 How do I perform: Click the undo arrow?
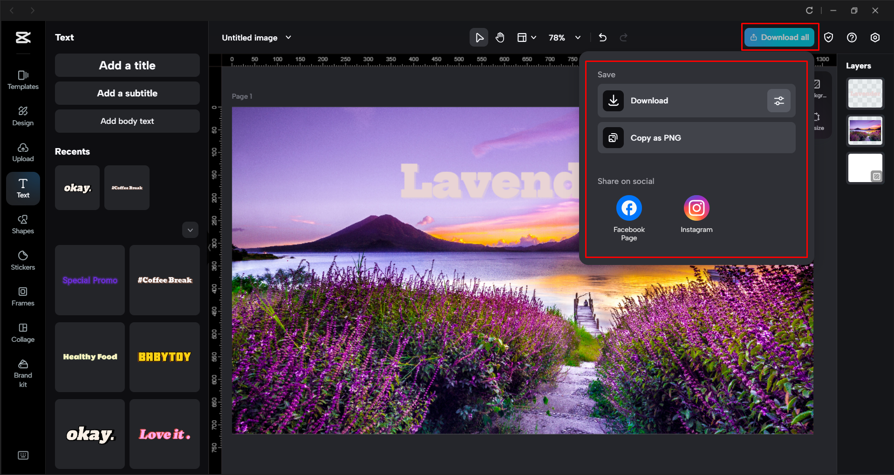pyautogui.click(x=602, y=37)
